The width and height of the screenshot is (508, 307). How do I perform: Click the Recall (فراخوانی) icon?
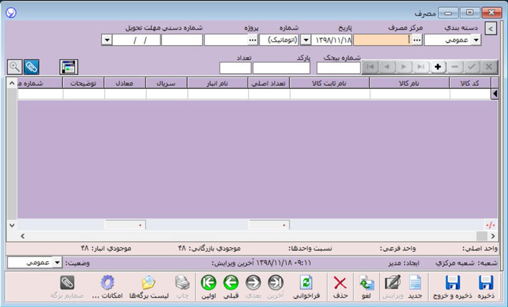tap(306, 287)
